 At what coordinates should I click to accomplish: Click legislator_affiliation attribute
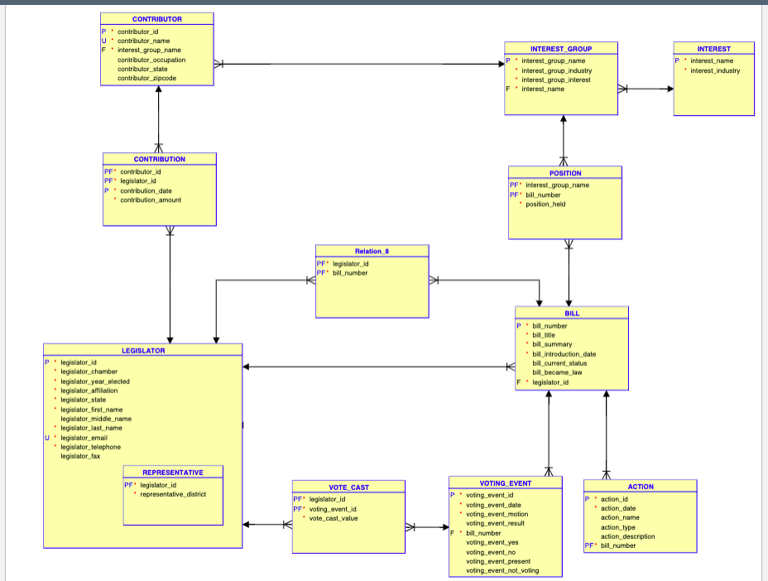pyautogui.click(x=89, y=391)
